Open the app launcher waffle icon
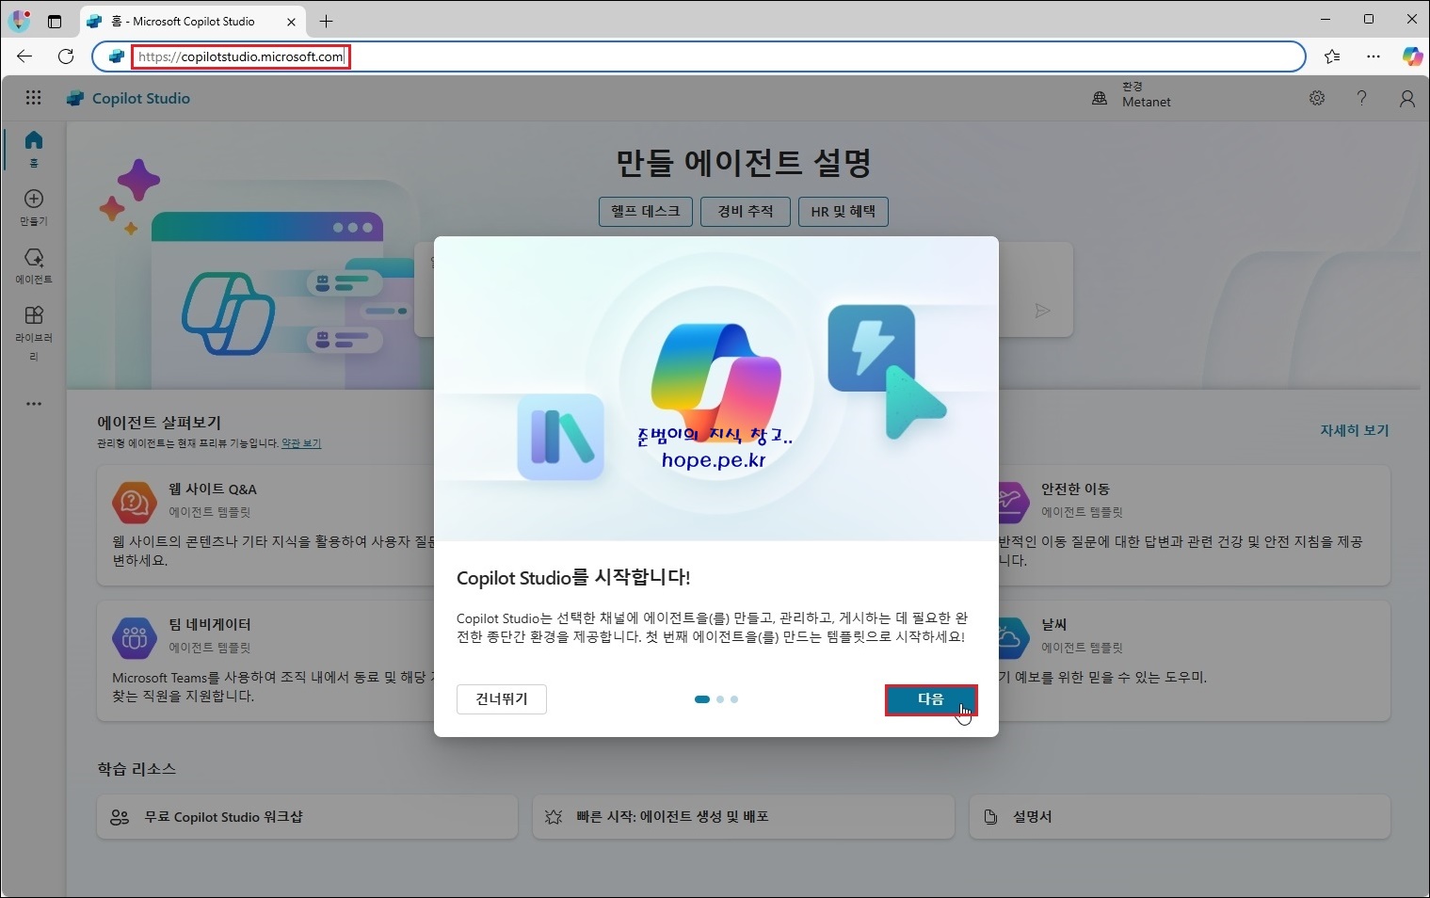This screenshot has height=898, width=1430. point(34,98)
